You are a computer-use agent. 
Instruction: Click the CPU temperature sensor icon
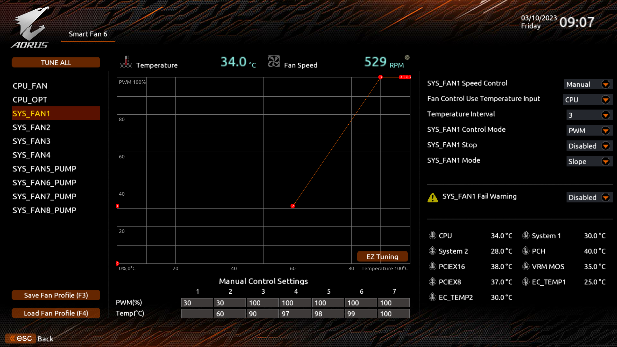click(x=433, y=236)
